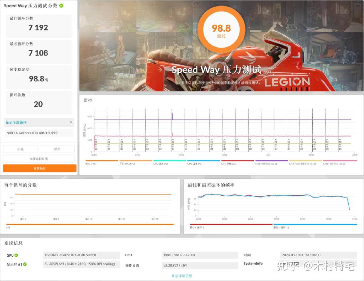Click the 系统信息 section heading
This screenshot has height=281, width=364.
click(13, 243)
